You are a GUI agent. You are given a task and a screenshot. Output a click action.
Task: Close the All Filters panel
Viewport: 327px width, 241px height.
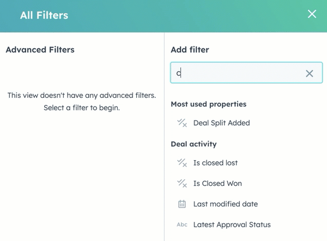click(312, 14)
